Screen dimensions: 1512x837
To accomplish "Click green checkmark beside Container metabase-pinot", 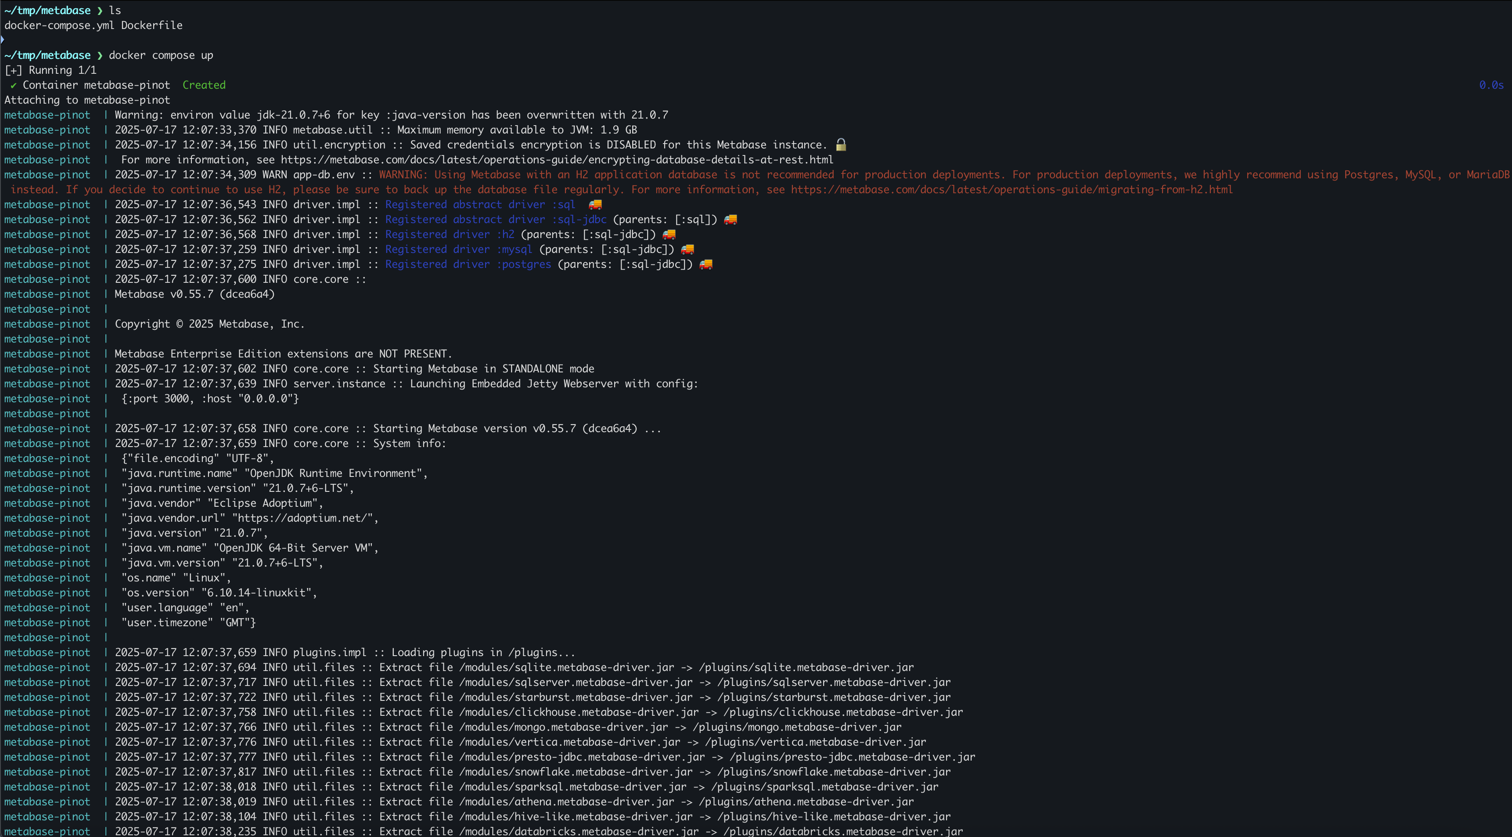I will (13, 85).
